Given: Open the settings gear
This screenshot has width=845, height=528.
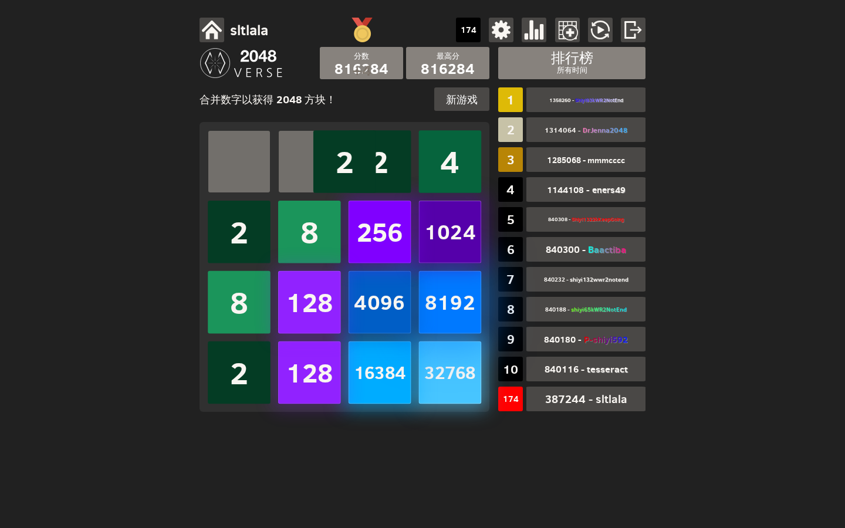Looking at the screenshot, I should click(x=501, y=30).
